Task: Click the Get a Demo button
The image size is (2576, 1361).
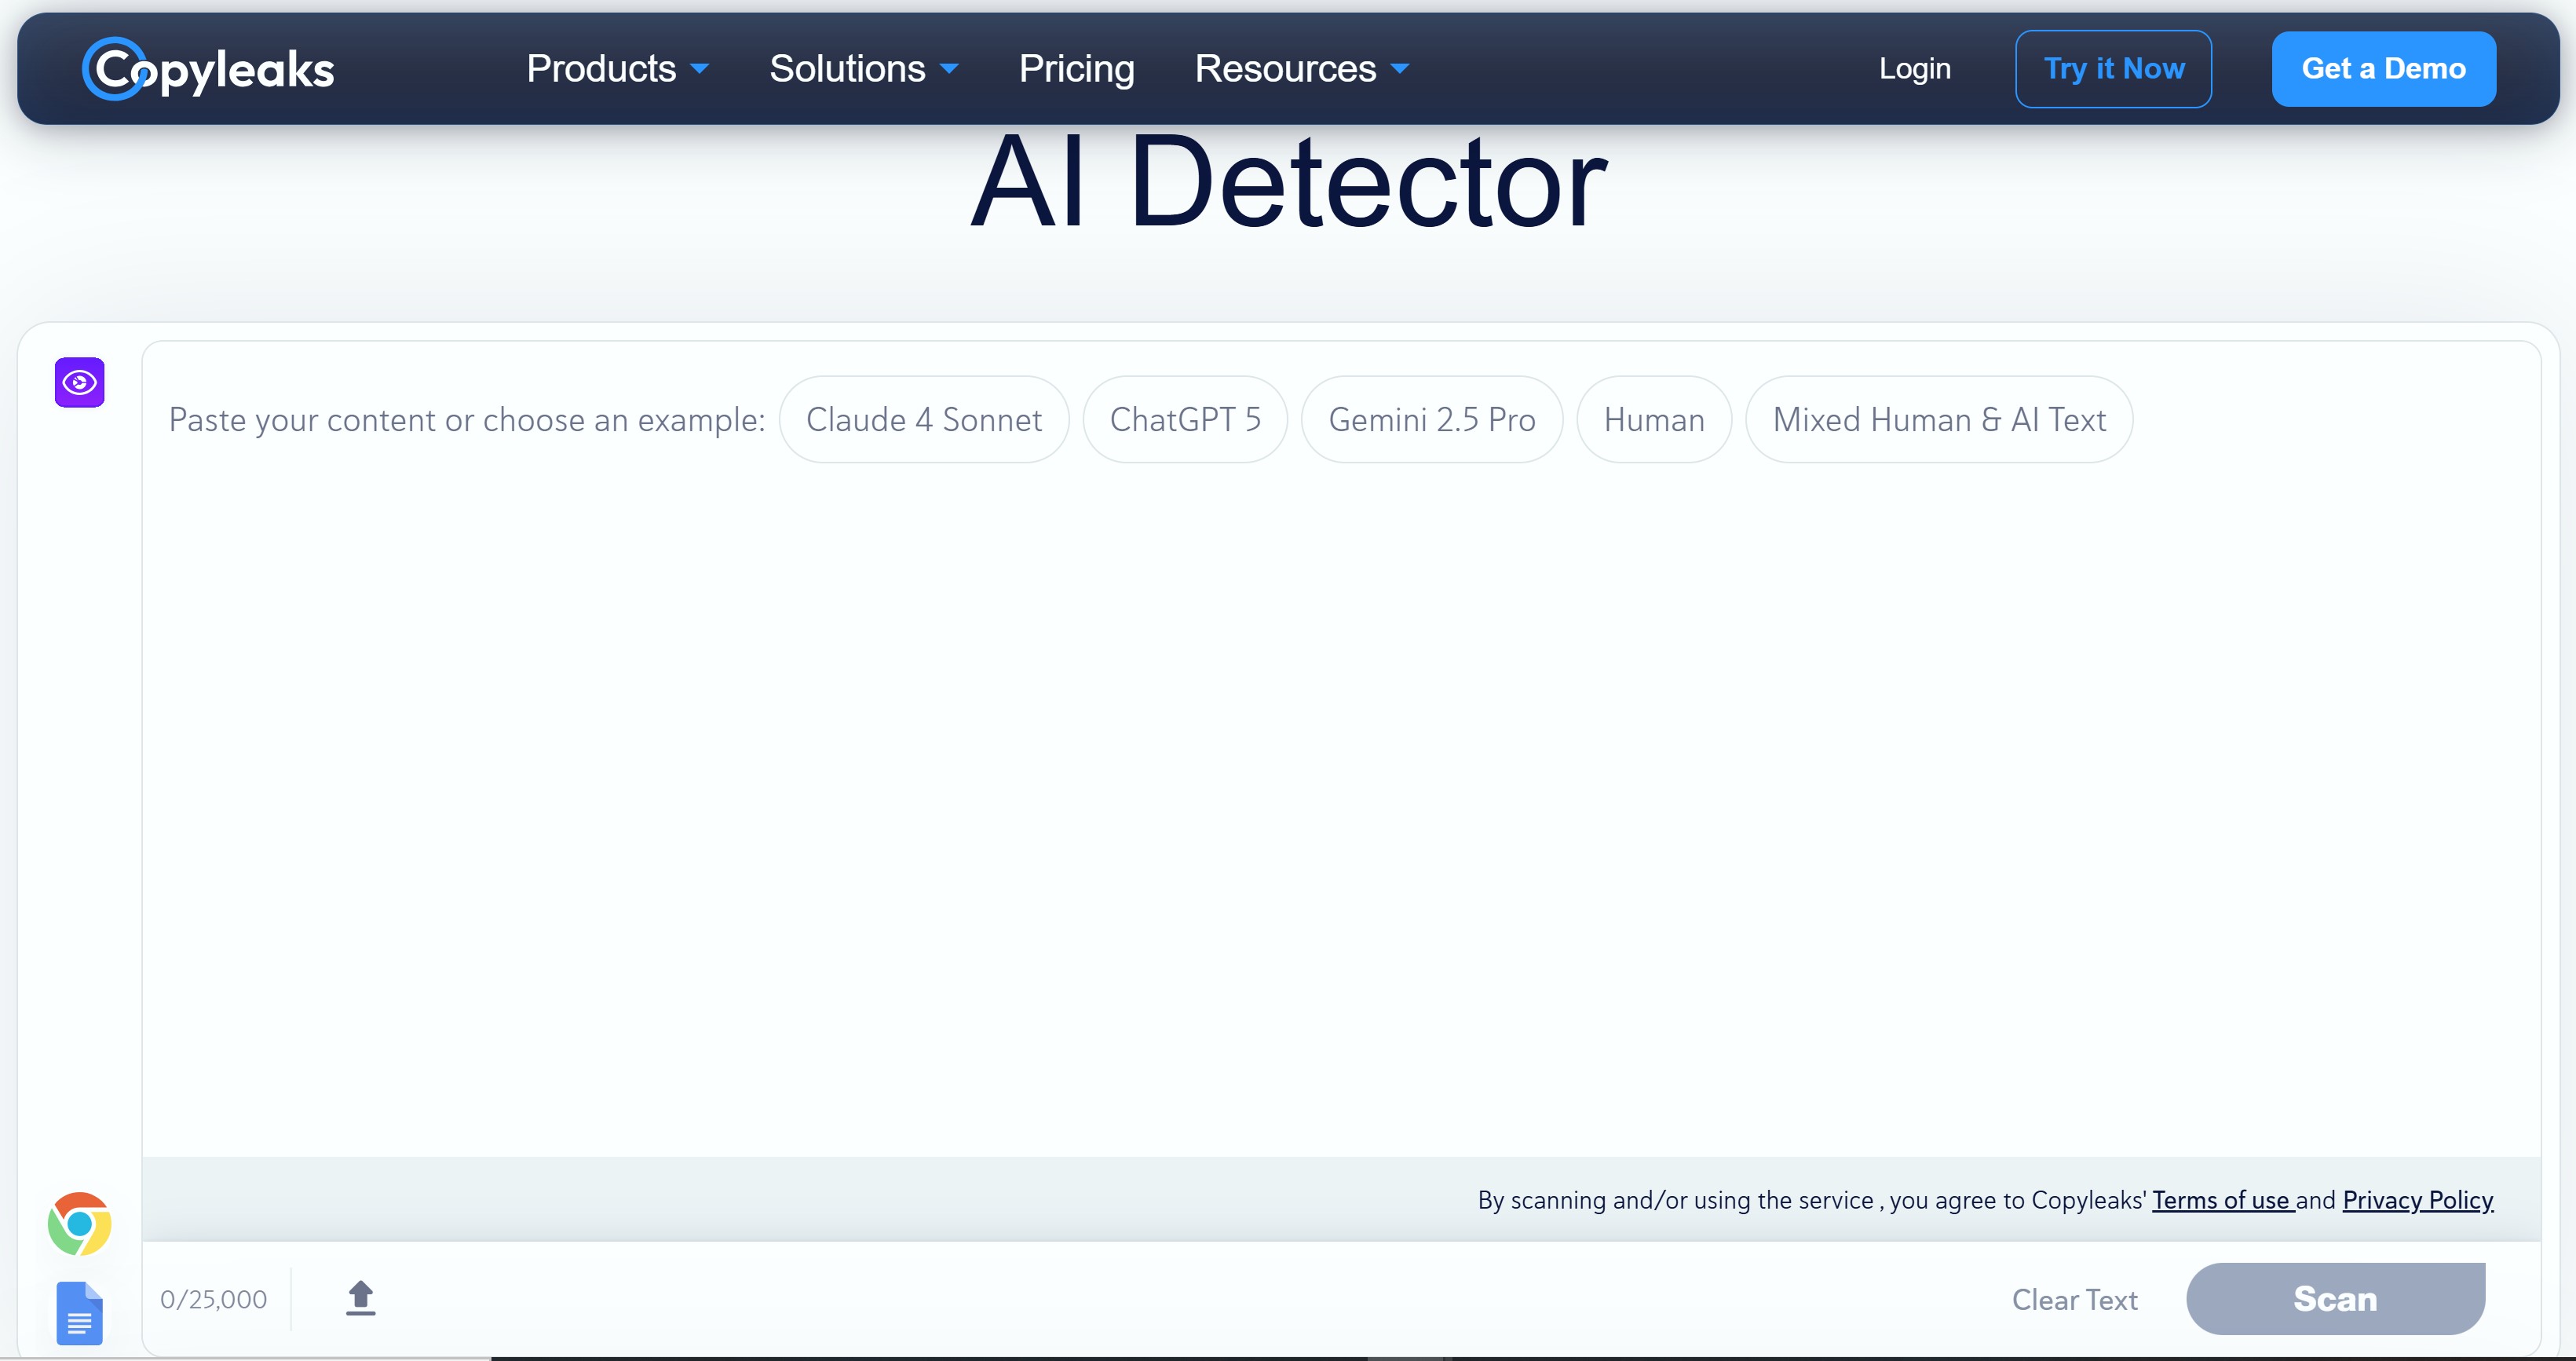Action: 2383,68
